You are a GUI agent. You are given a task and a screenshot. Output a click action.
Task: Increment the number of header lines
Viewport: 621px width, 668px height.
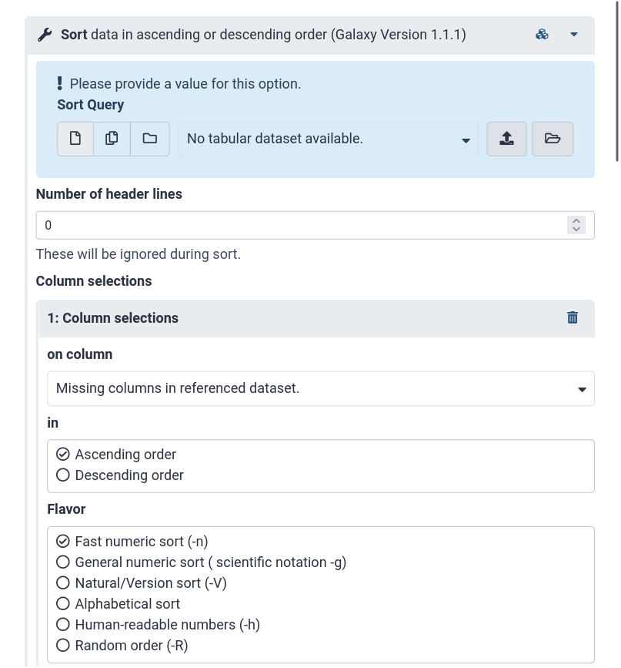pos(576,220)
